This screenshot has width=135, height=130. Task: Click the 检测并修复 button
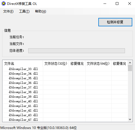click(x=115, y=22)
